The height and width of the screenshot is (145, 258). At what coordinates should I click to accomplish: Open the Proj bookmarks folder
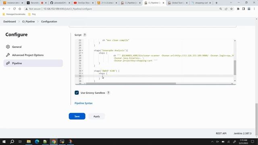pos(32,14)
